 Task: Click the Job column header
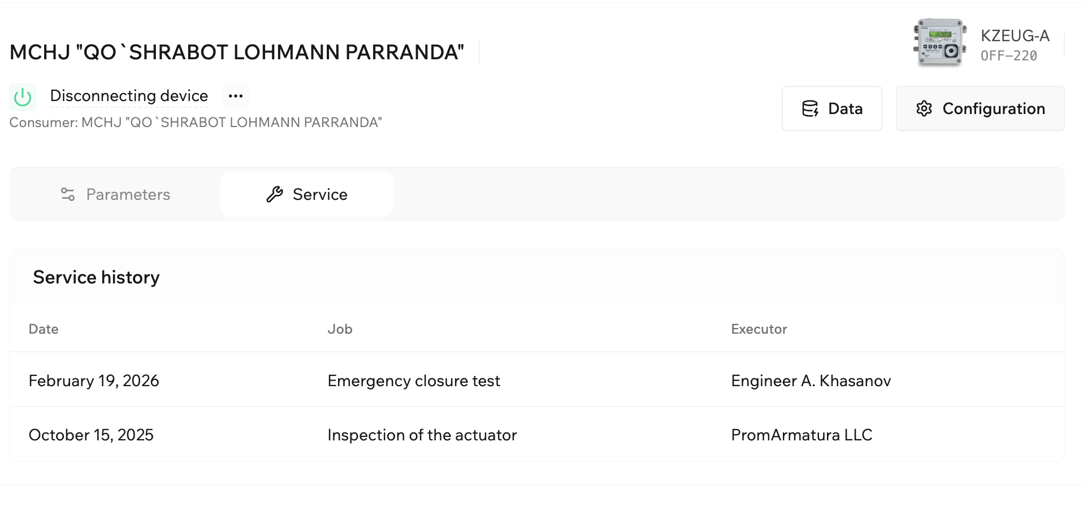click(340, 329)
